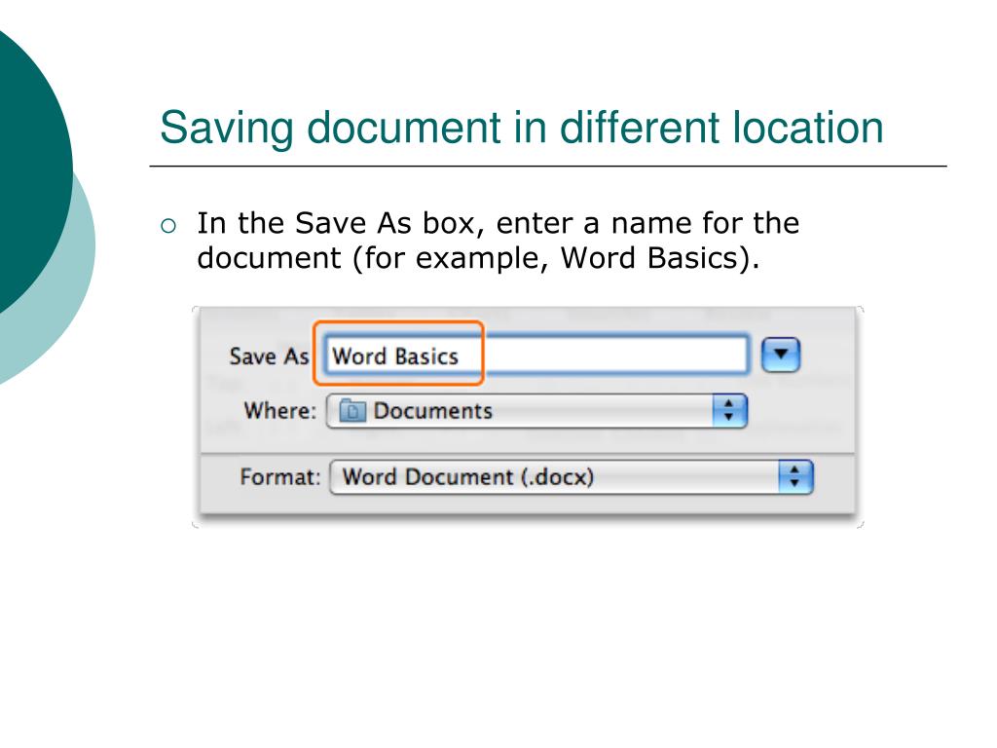
Task: Click the bullet text about Save As box
Action: pyautogui.click(x=498, y=241)
